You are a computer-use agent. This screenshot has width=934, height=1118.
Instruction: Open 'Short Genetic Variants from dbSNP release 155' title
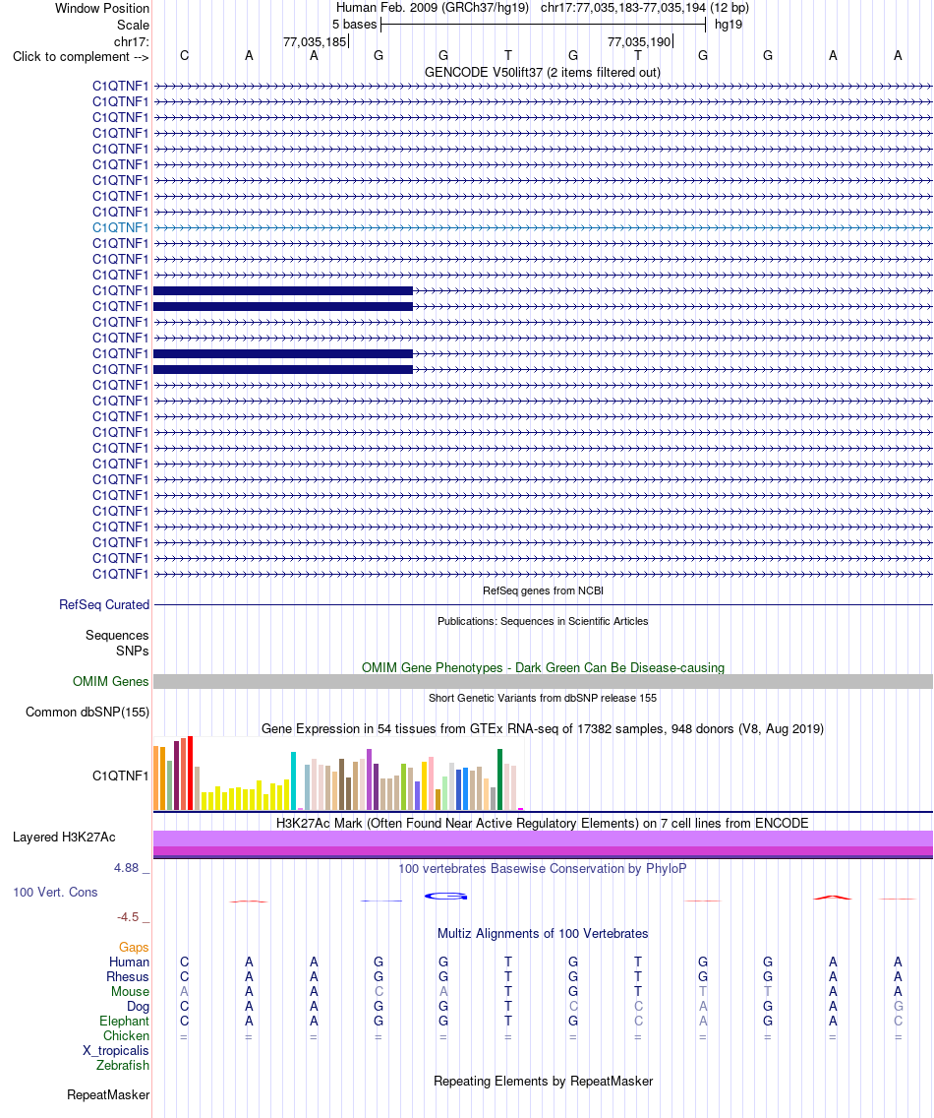pyautogui.click(x=543, y=698)
